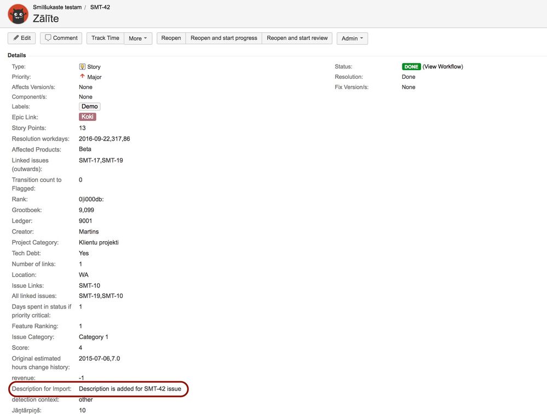This screenshot has width=547, height=414.
Task: Click Component/s value None
Action: click(85, 97)
